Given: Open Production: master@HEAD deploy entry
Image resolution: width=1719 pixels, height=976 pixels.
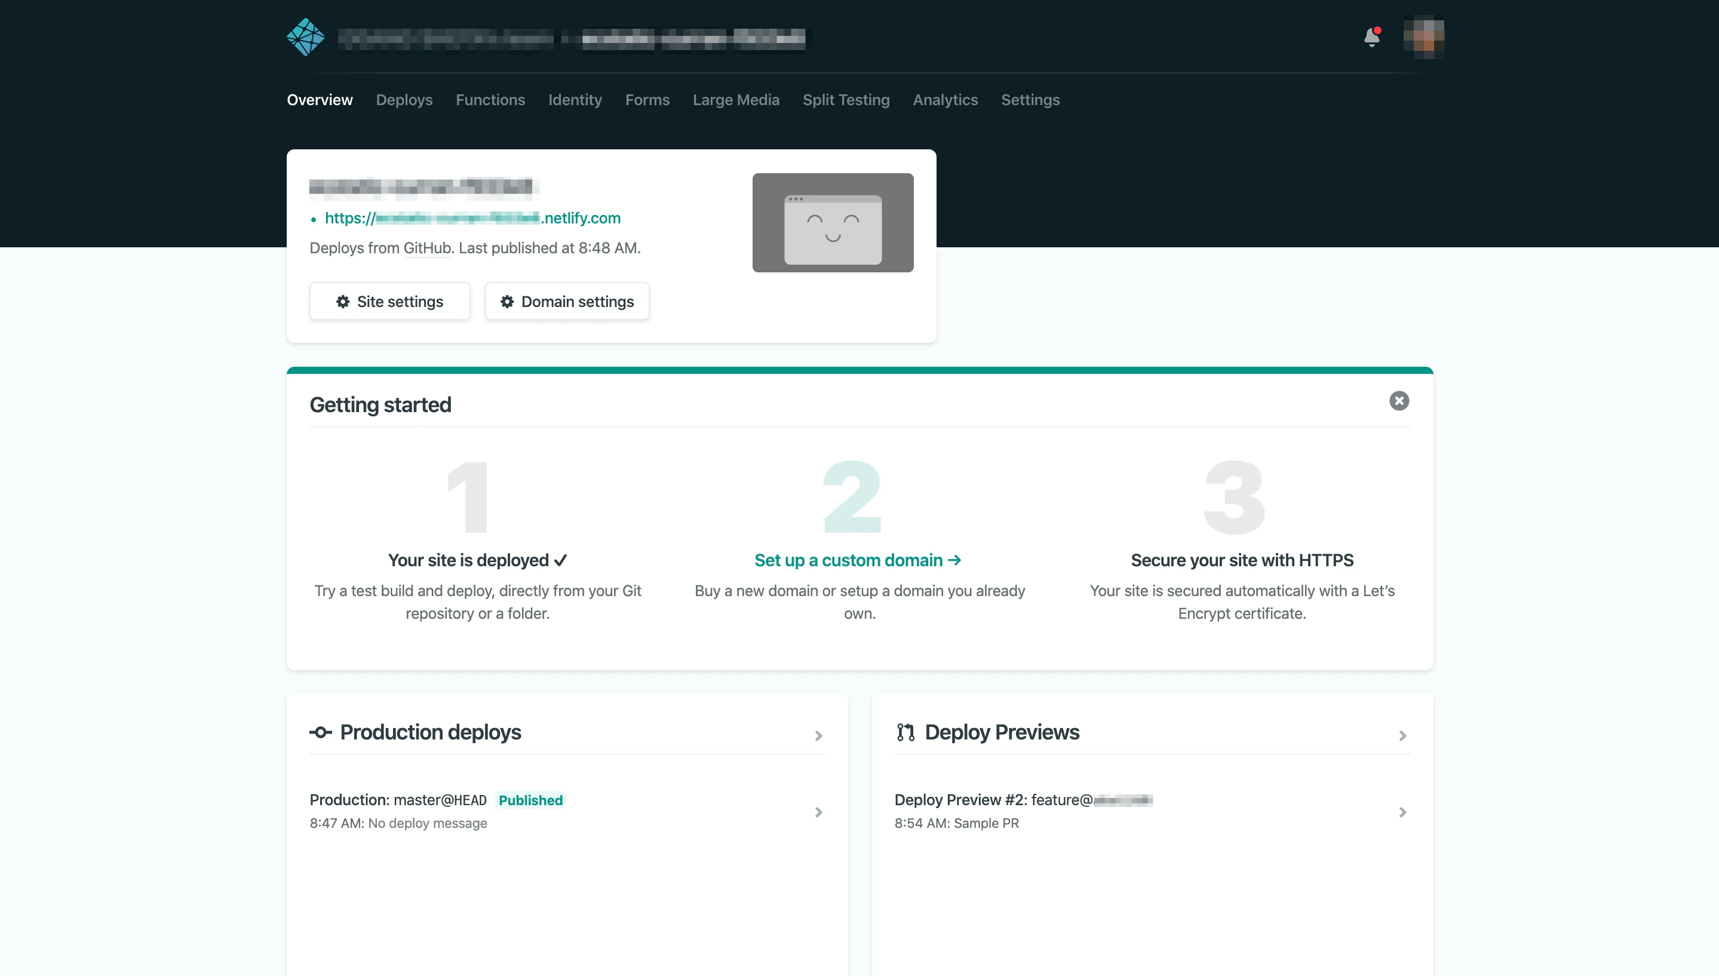Looking at the screenshot, I should [567, 811].
